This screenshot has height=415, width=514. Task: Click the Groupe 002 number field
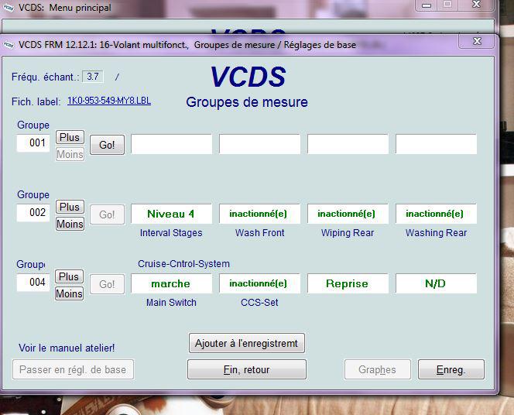(x=33, y=213)
